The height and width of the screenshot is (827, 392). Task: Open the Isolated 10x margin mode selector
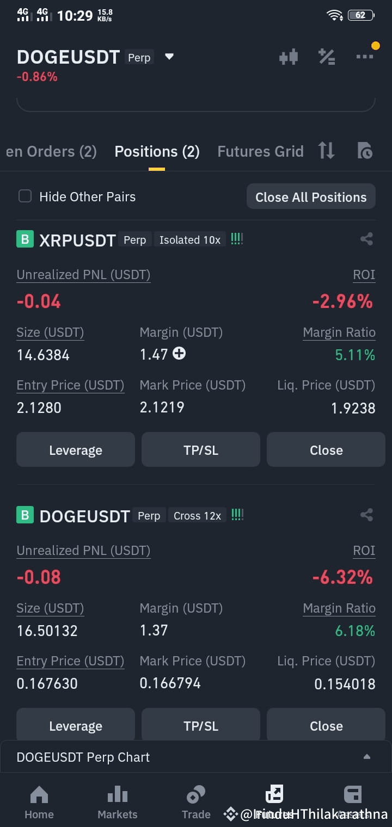[x=190, y=240]
